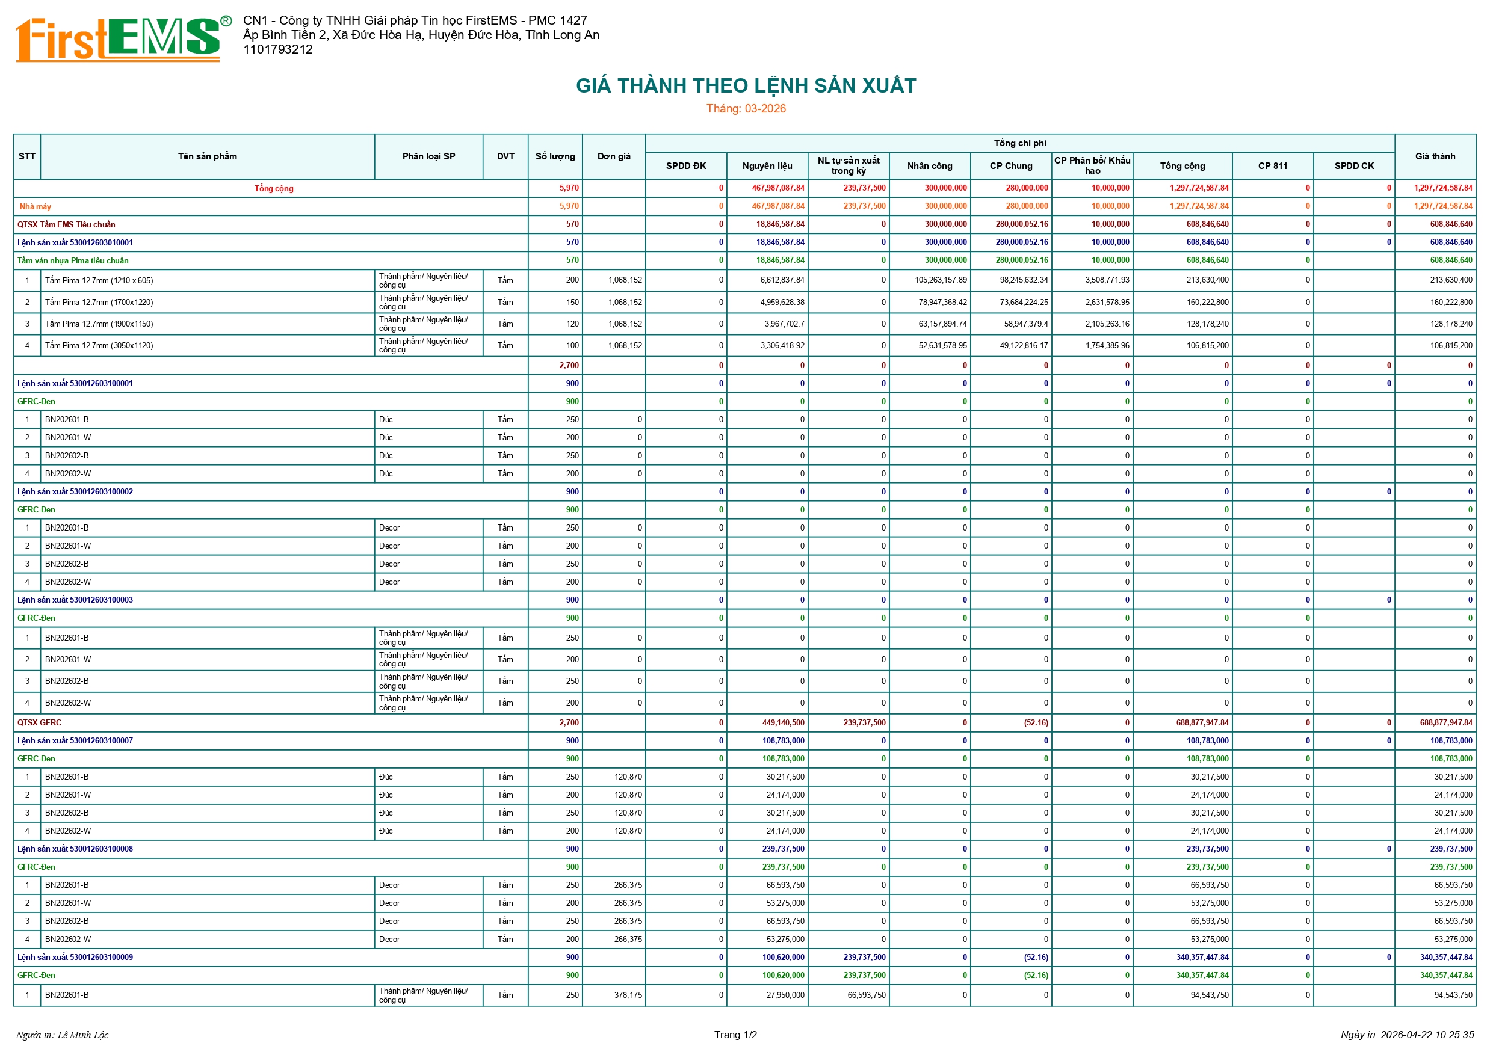
Task: Click the QTSX GFRC row label
Action: (x=39, y=723)
